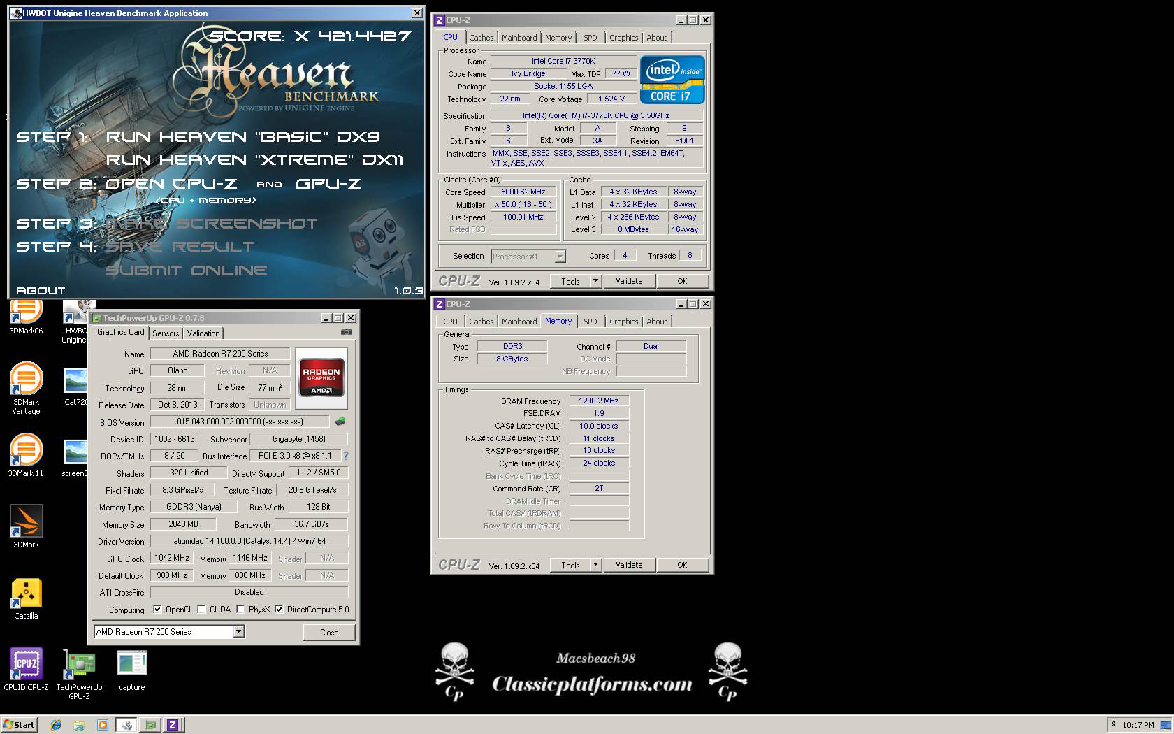Open Windows Explorer from the taskbar
Image resolution: width=1174 pixels, height=734 pixels.
(79, 725)
